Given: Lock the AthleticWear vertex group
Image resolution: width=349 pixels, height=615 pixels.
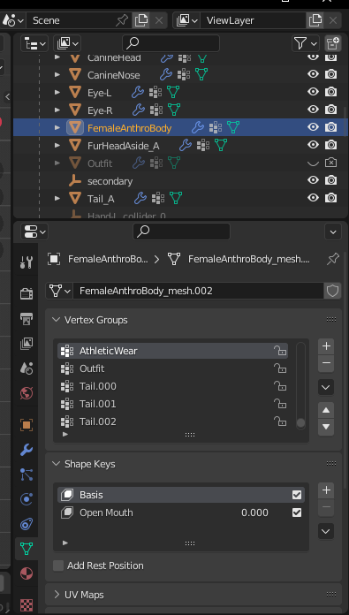Looking at the screenshot, I should click(x=280, y=351).
